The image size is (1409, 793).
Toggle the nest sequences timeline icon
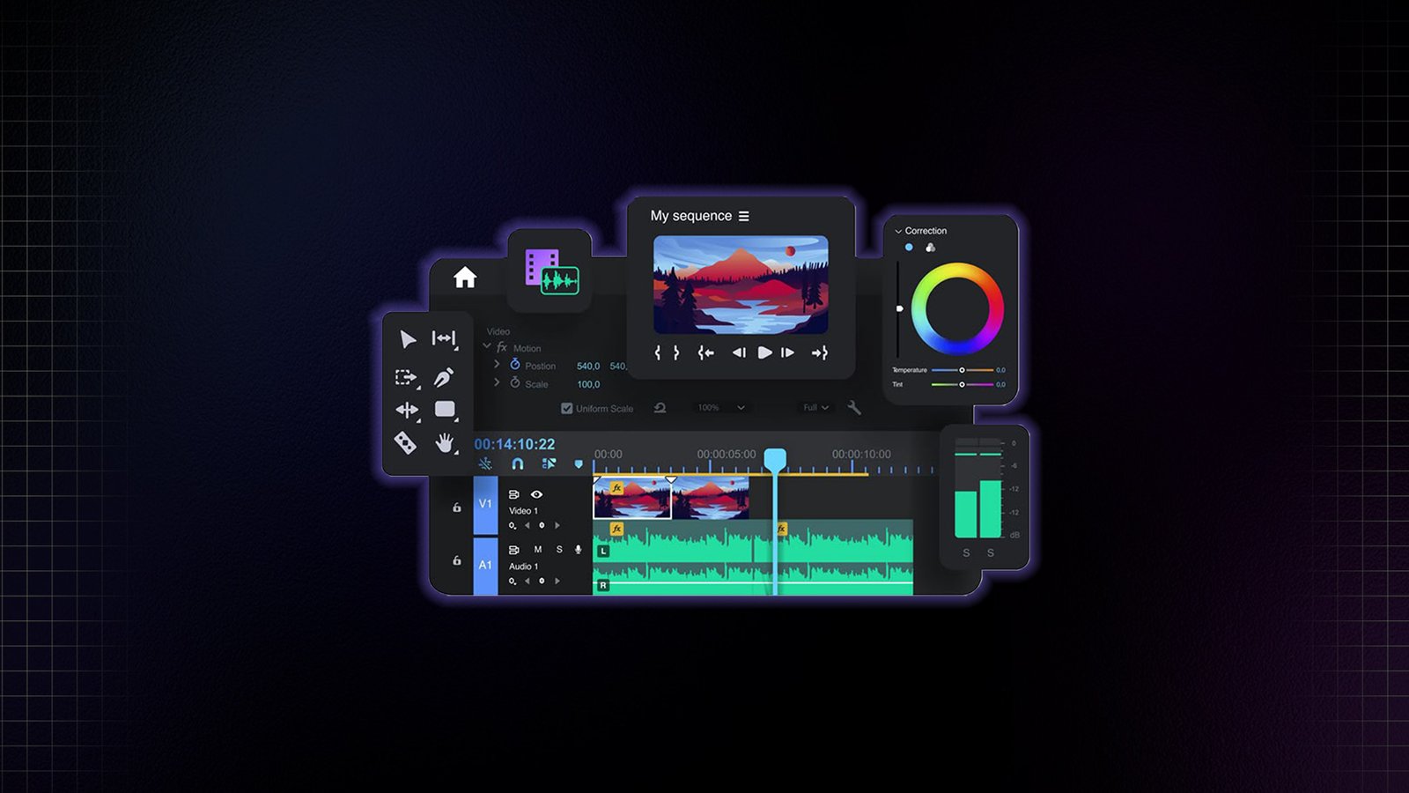(x=485, y=463)
